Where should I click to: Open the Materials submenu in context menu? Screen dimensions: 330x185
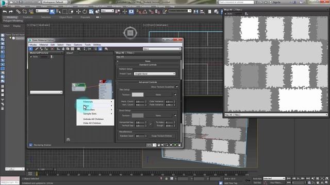click(95, 102)
